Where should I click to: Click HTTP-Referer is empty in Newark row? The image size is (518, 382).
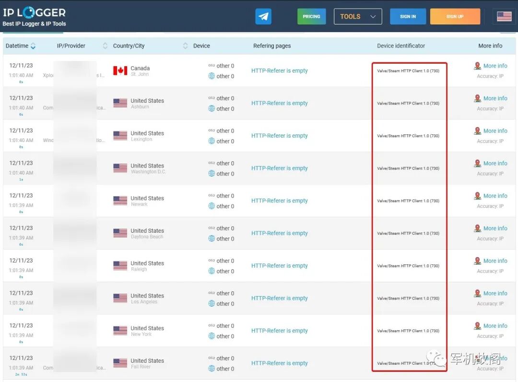tap(280, 201)
